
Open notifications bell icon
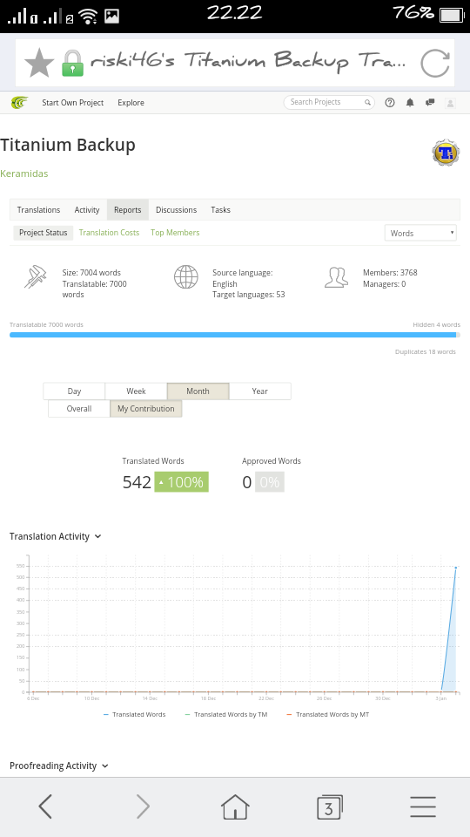pyautogui.click(x=410, y=103)
